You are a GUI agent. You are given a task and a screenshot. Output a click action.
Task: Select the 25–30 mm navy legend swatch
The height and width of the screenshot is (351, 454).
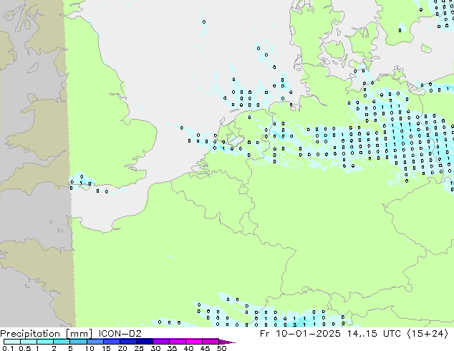click(x=145, y=342)
